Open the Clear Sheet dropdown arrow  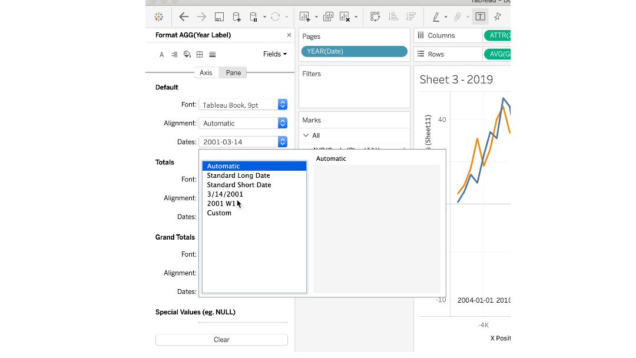(356, 17)
